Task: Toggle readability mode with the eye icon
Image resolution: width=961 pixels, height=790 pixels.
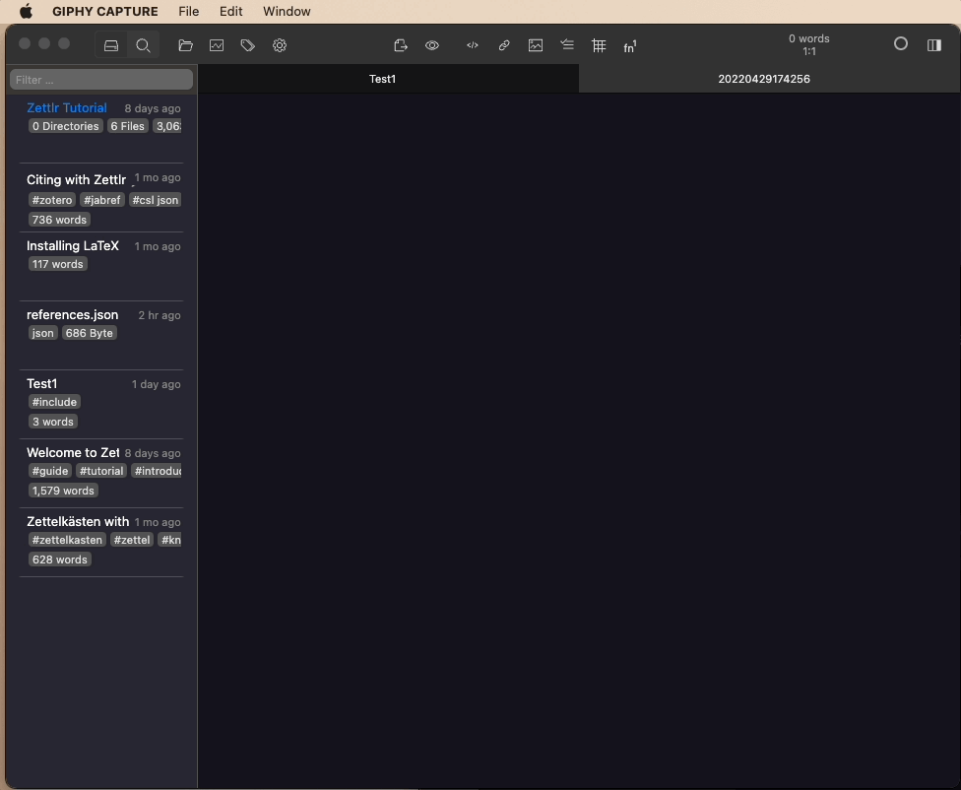Action: (431, 45)
